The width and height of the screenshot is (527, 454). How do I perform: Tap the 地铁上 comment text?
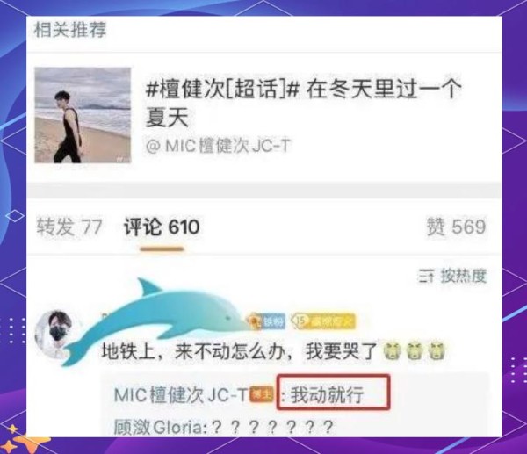pyautogui.click(x=239, y=351)
